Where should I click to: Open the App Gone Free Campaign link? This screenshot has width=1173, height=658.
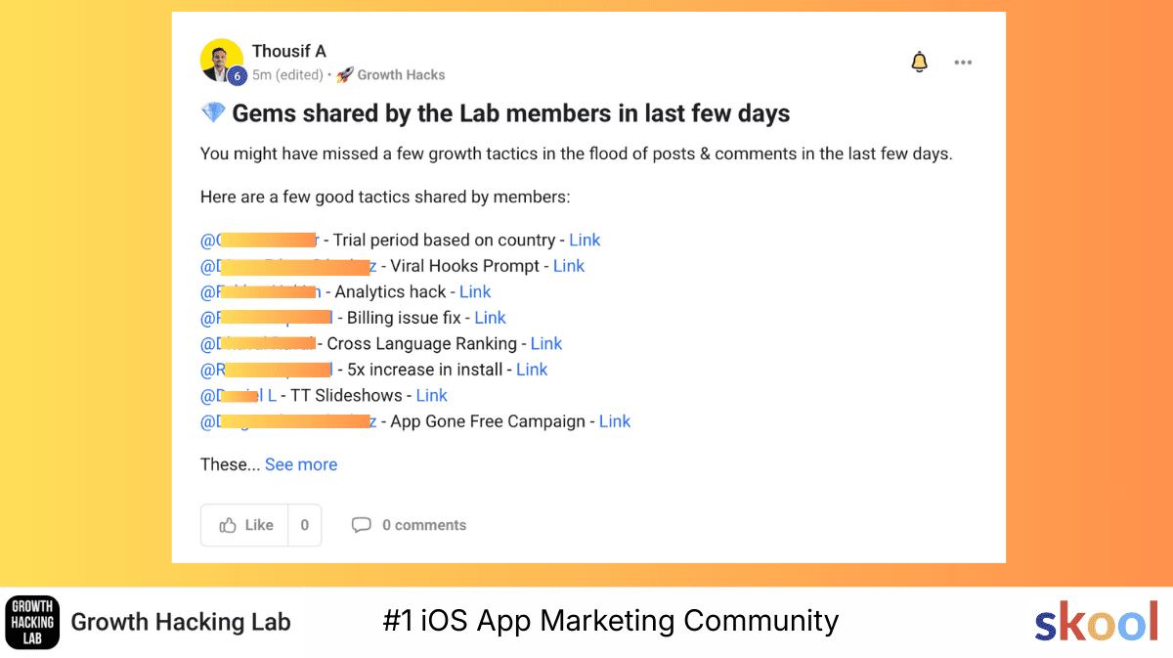[615, 421]
